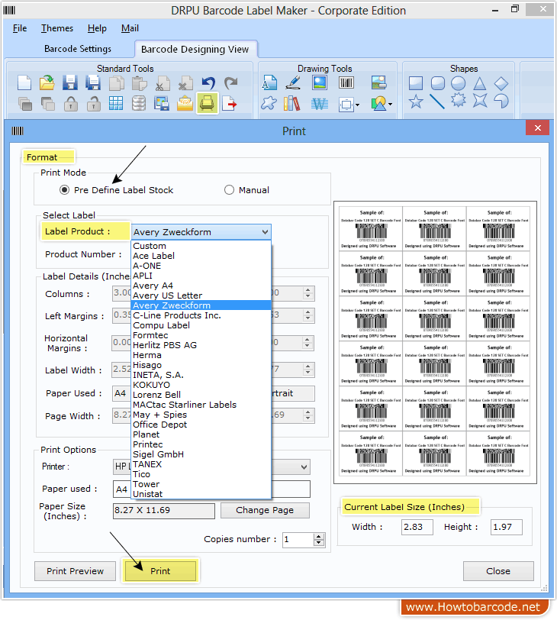Click the Text drawing tool icon
The width and height of the screenshot is (557, 620).
tap(270, 82)
